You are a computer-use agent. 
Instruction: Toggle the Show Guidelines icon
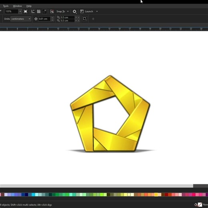(x=44, y=12)
